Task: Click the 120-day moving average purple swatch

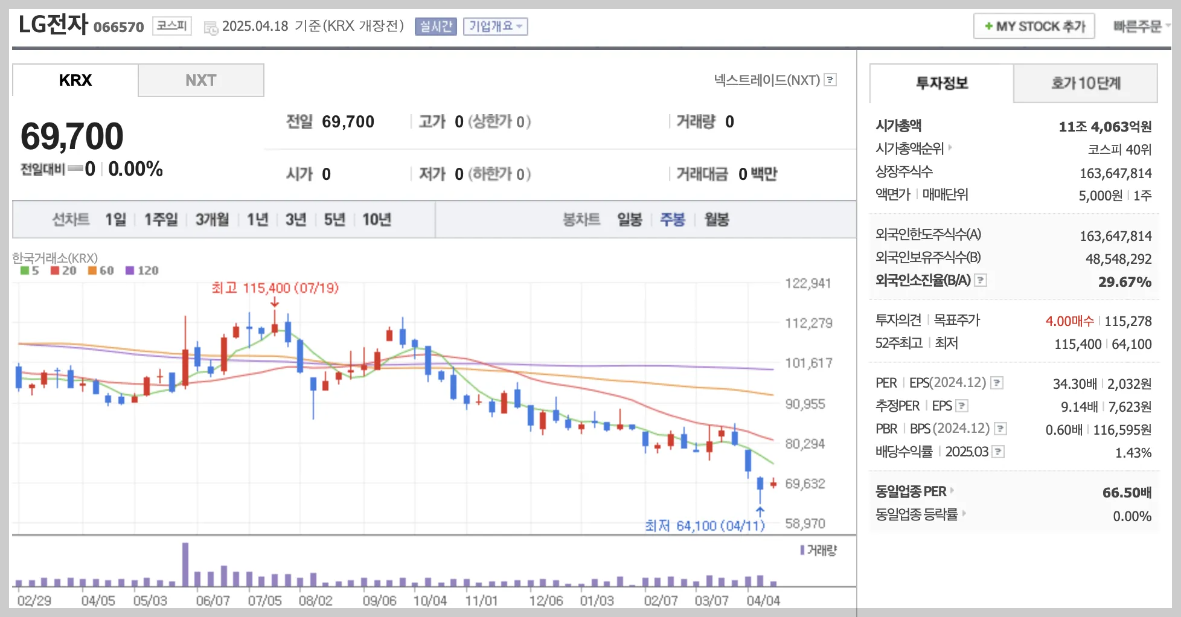Action: coord(130,270)
